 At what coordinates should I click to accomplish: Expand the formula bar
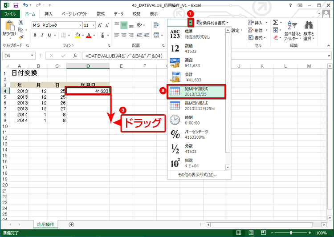click(329, 56)
